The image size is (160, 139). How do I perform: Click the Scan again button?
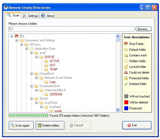[21, 125]
